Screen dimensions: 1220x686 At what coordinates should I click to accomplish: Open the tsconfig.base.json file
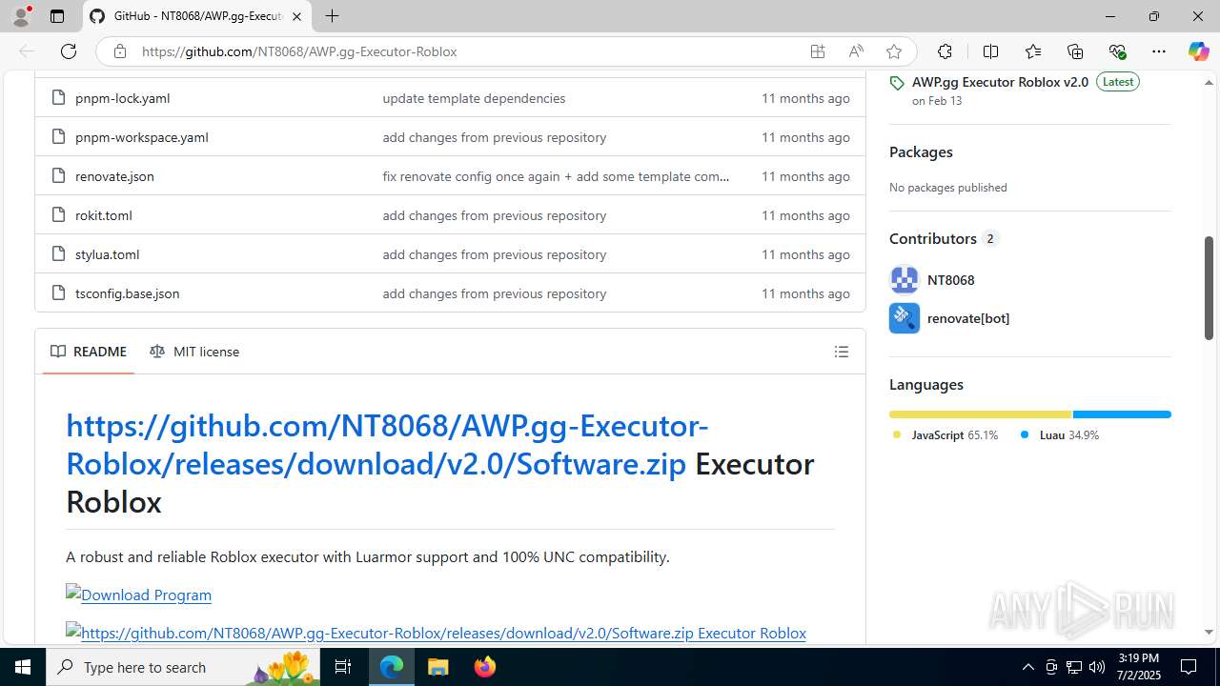coord(127,293)
